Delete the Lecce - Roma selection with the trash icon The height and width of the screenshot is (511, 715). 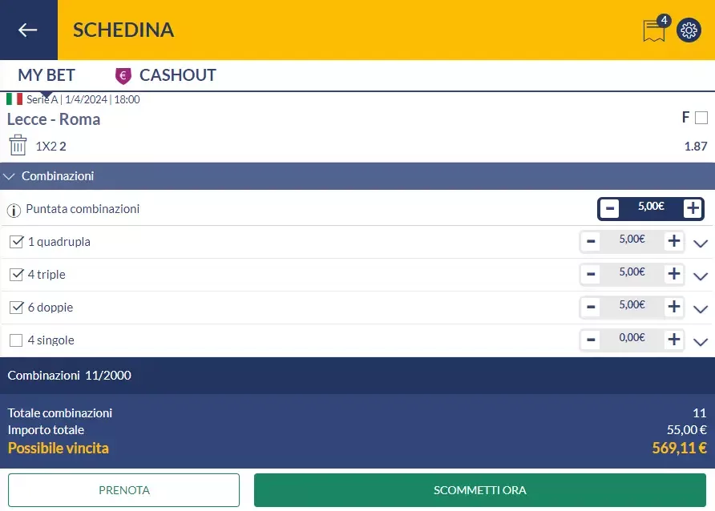[x=17, y=145]
